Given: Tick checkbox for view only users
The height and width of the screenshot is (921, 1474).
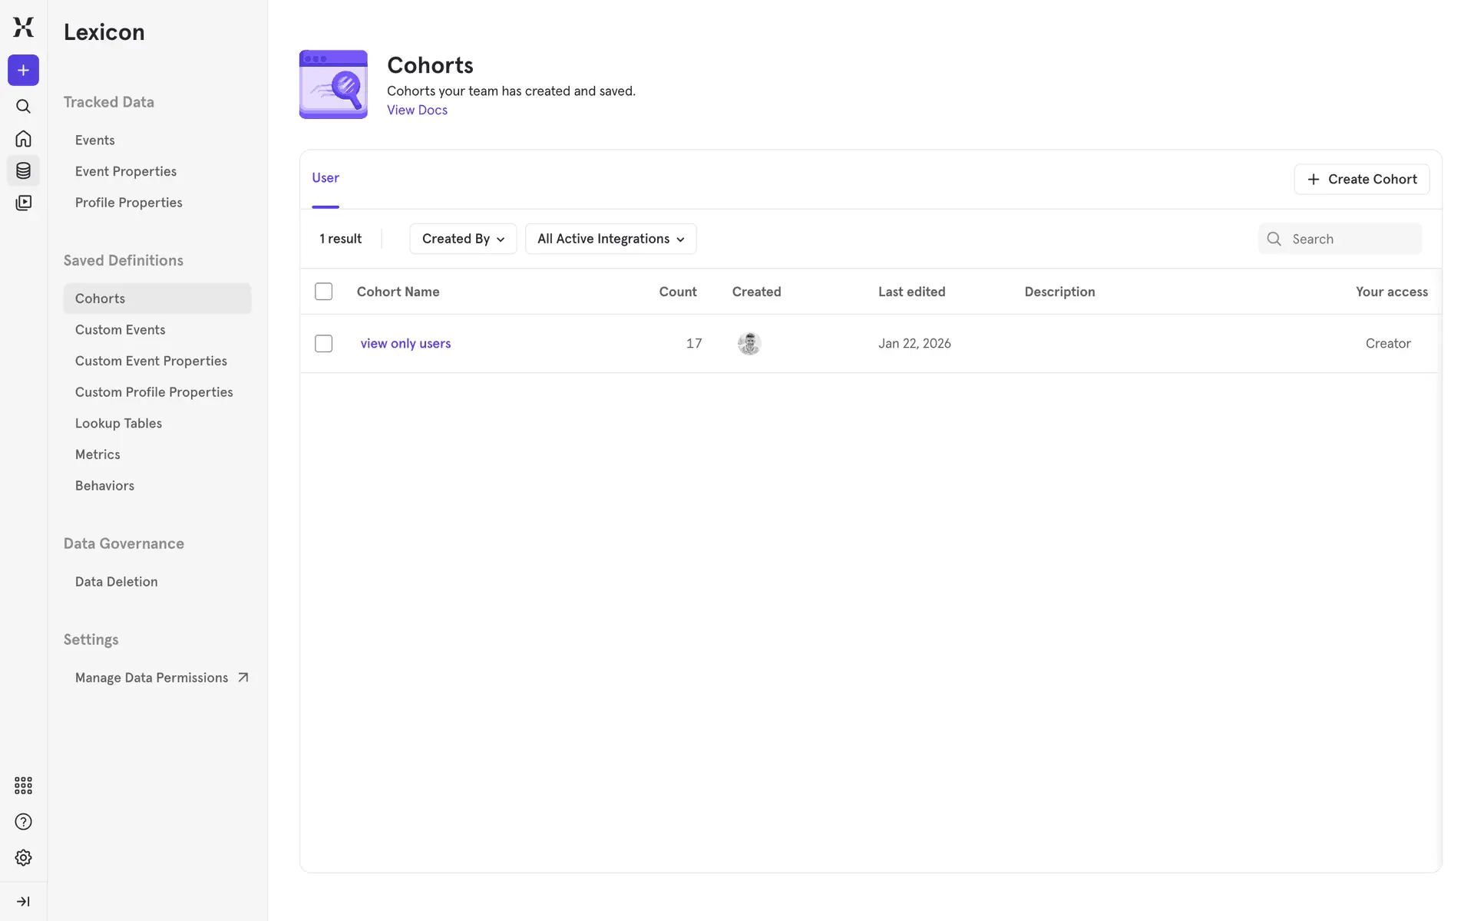Looking at the screenshot, I should [x=324, y=344].
